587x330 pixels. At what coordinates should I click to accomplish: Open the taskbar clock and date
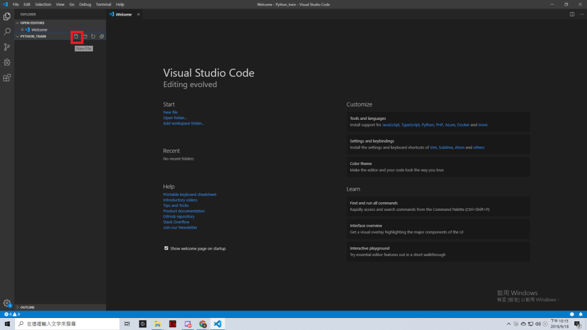[559, 324]
